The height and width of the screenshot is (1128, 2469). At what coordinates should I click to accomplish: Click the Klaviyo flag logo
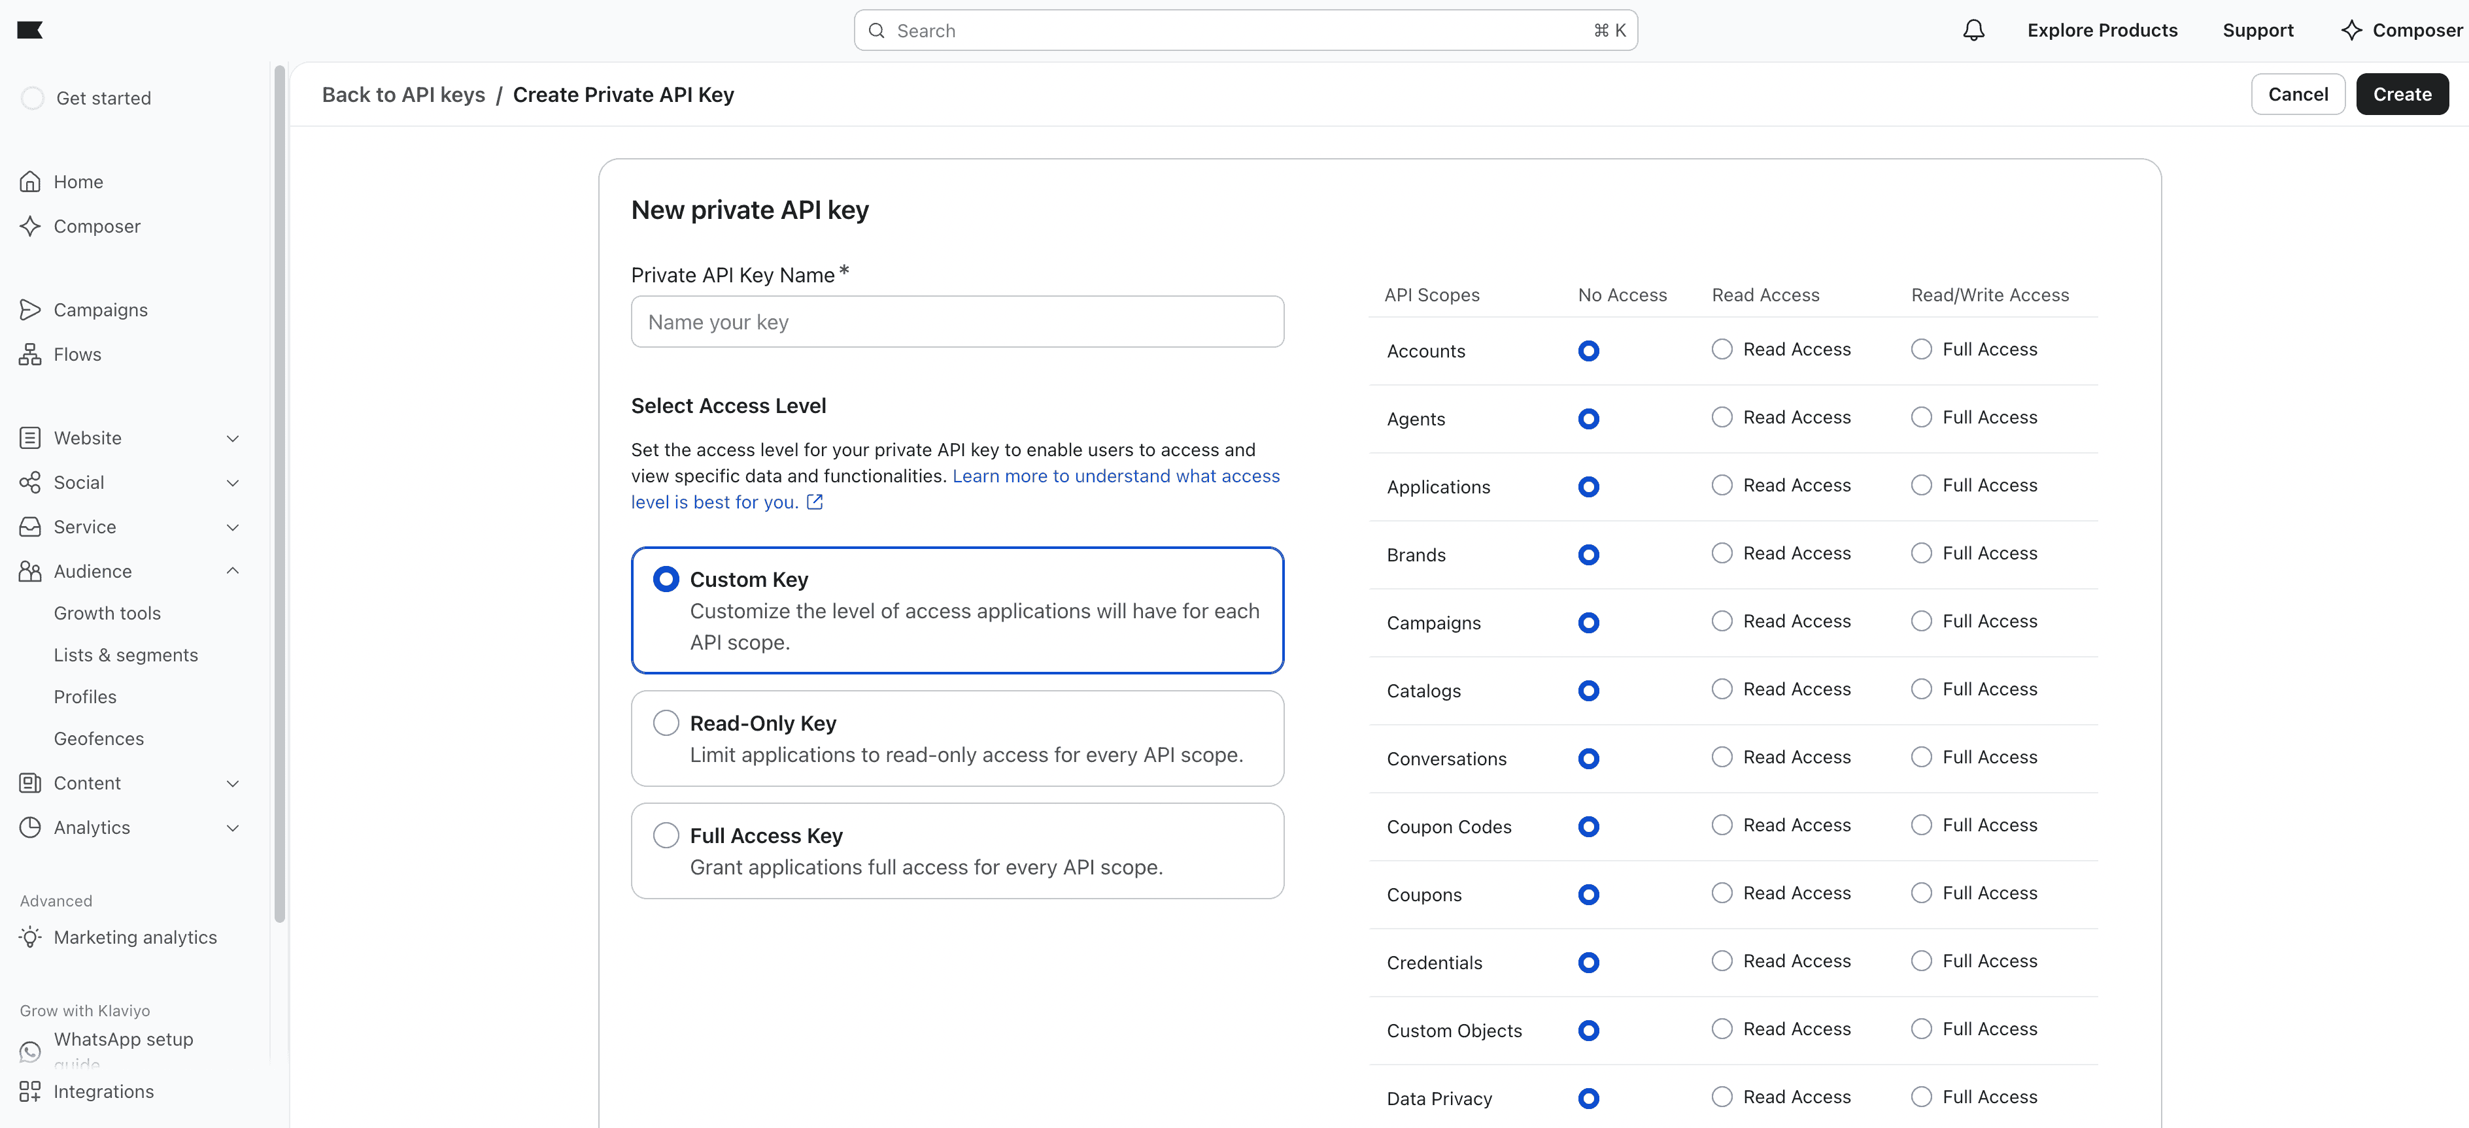click(29, 29)
